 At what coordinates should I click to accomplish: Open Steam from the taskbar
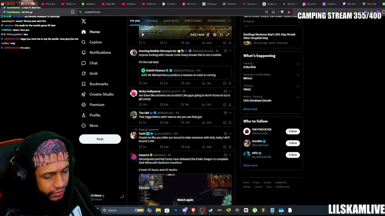(211, 210)
